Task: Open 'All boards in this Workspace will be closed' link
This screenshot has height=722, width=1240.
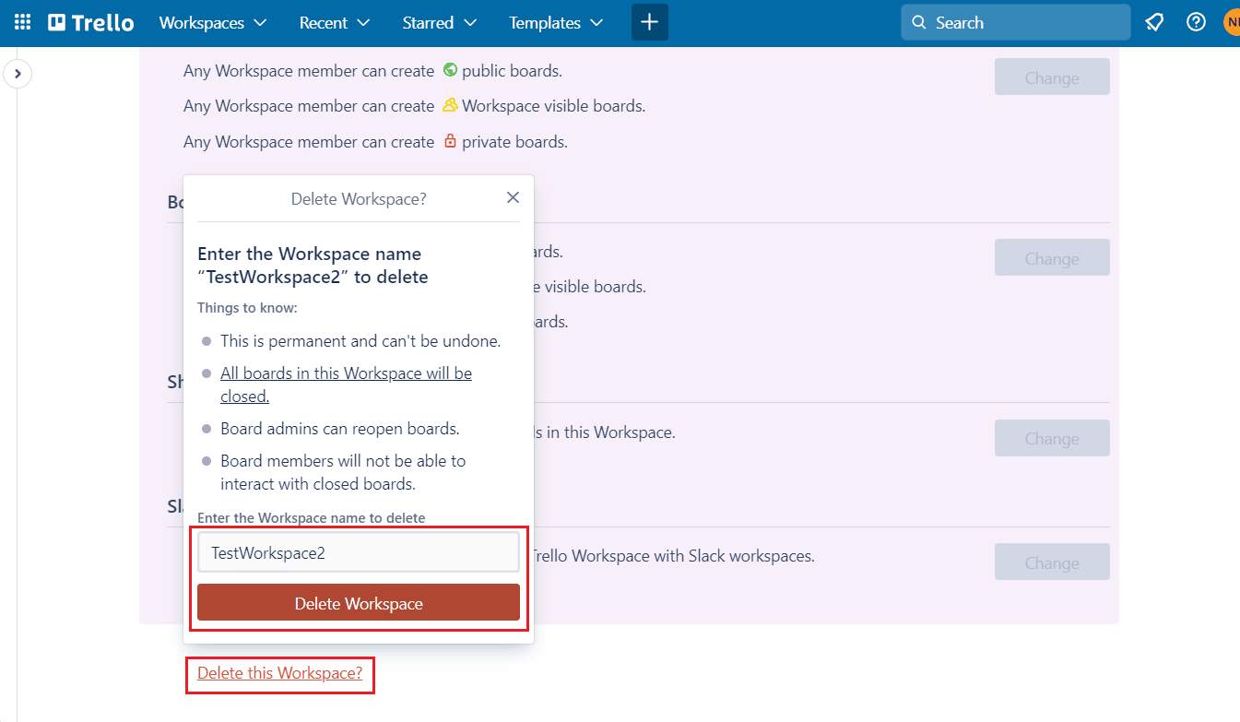Action: 346,385
